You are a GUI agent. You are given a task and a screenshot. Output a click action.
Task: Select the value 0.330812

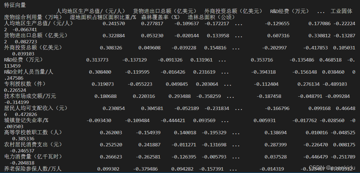pos(319,36)
